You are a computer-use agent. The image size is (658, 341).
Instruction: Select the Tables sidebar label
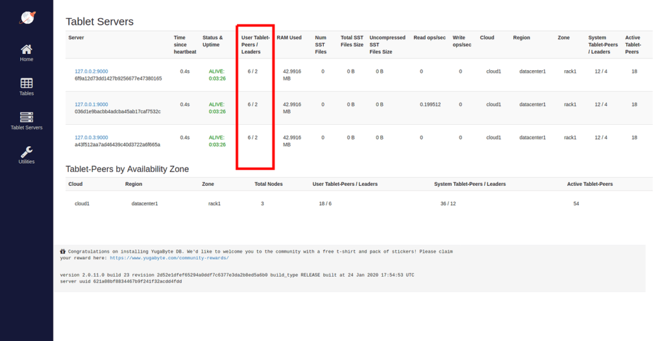click(x=26, y=94)
